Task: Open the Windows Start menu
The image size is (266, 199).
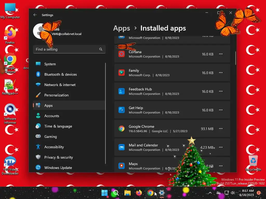Action: click(104, 193)
